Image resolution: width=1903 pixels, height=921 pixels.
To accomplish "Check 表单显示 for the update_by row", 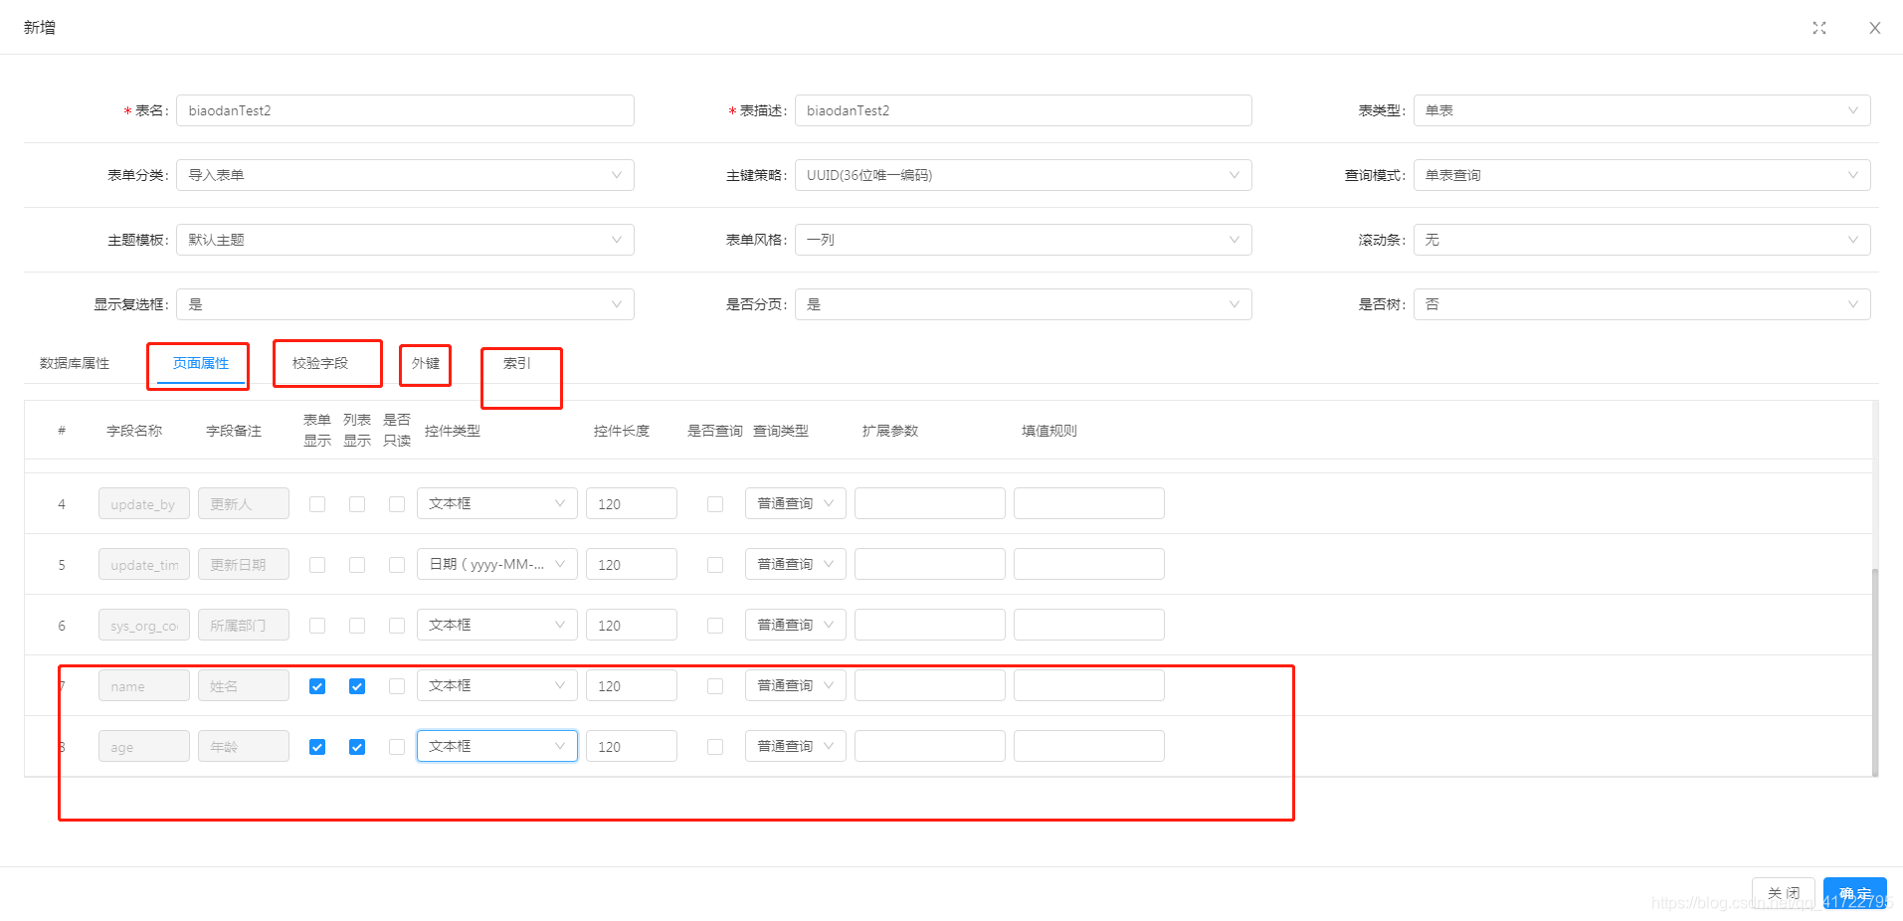I will pos(317,504).
